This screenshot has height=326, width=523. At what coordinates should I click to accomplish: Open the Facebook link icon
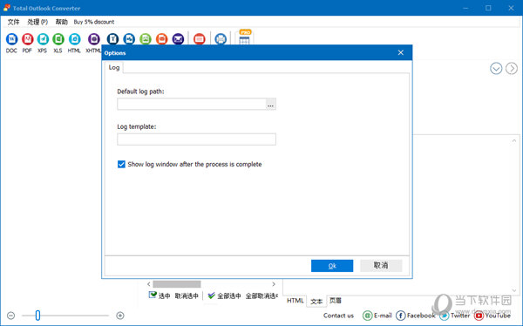(x=401, y=316)
